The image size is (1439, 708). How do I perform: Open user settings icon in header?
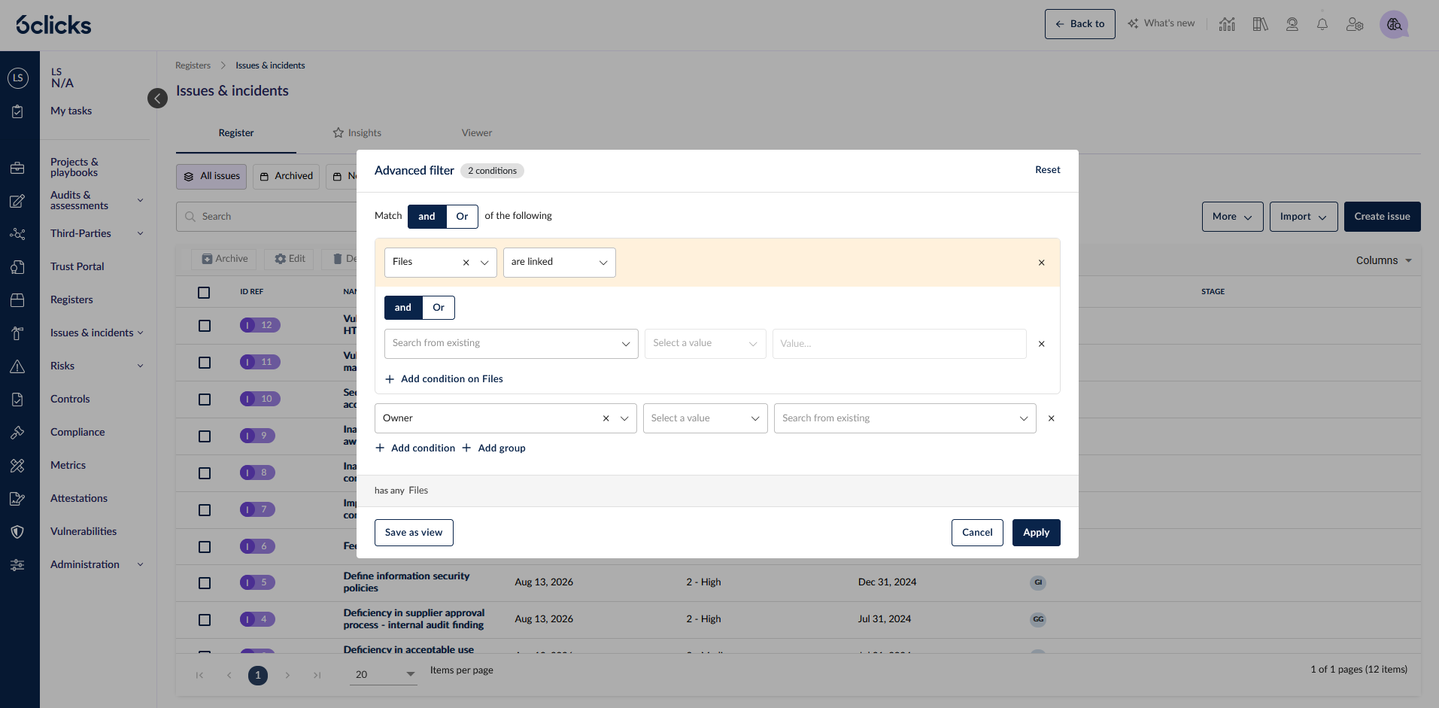coord(1355,24)
